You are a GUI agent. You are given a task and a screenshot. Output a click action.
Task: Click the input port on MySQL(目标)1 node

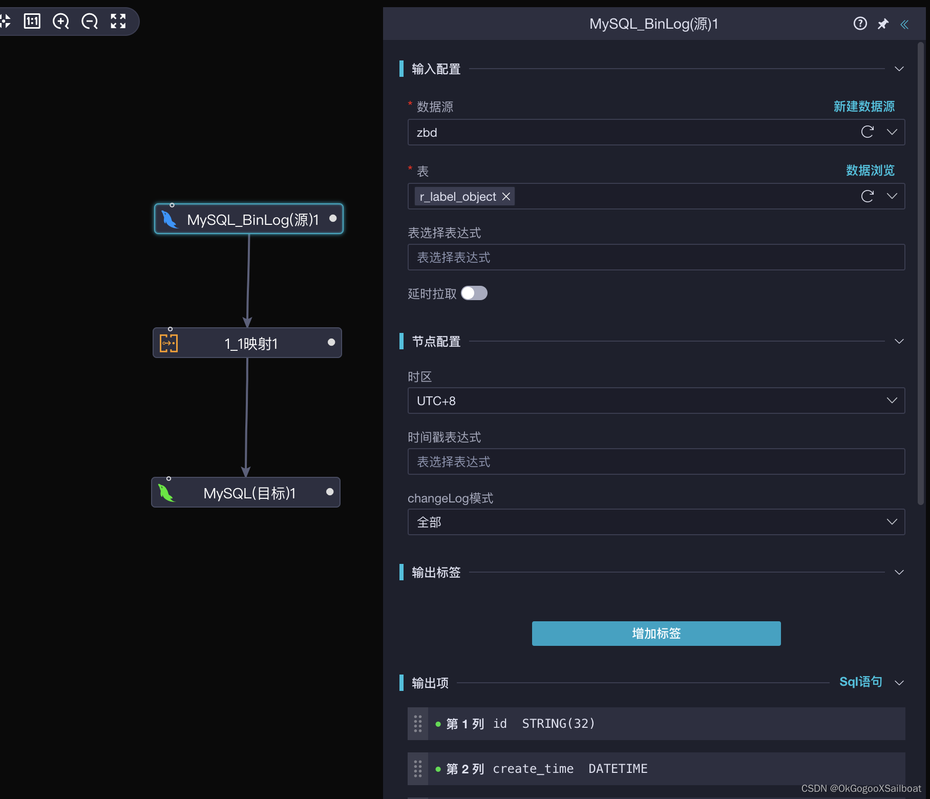coord(169,478)
